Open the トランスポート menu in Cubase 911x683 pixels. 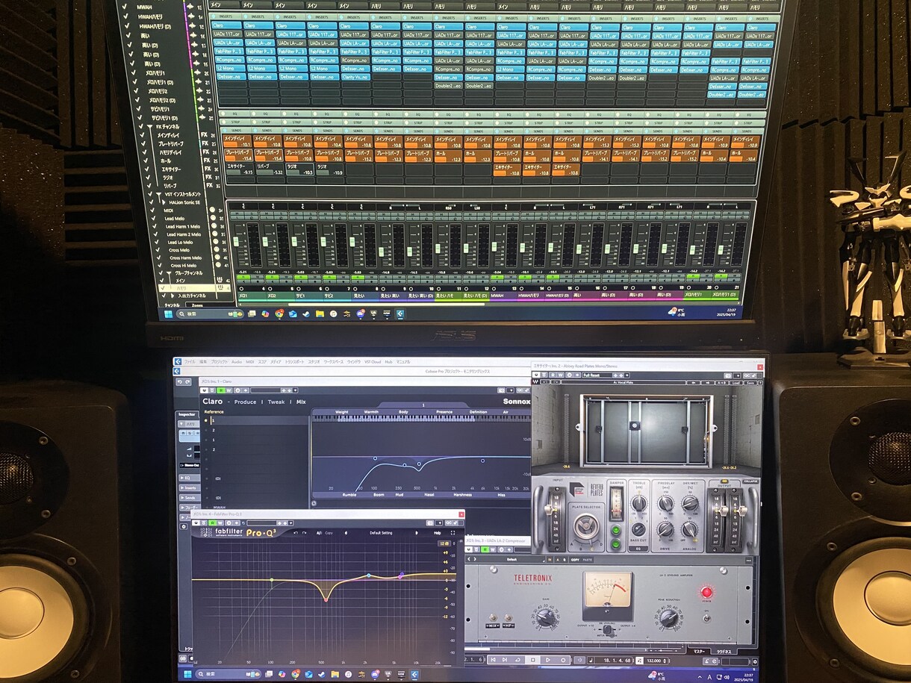pos(294,362)
